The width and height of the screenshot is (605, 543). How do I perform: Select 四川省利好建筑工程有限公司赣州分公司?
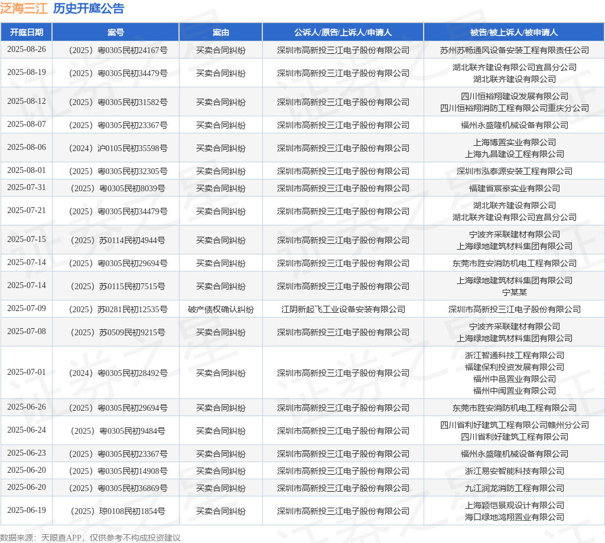pos(515,425)
